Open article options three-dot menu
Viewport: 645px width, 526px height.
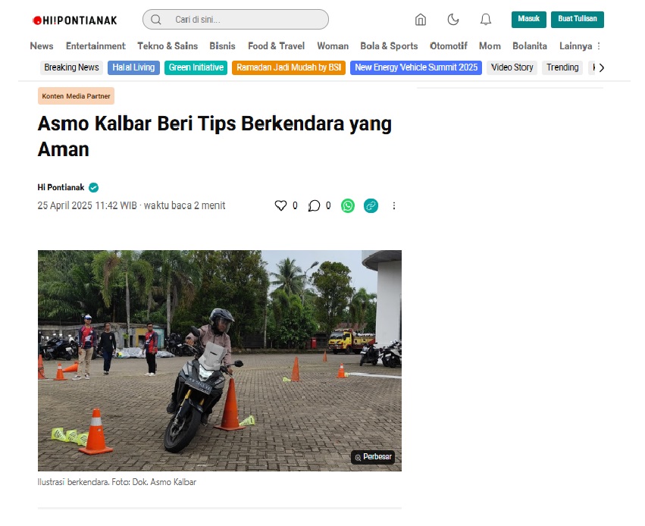point(393,205)
